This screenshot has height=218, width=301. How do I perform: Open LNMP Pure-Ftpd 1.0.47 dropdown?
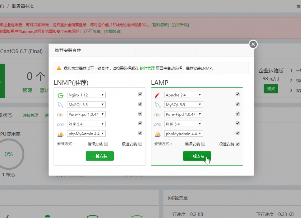click(x=86, y=114)
